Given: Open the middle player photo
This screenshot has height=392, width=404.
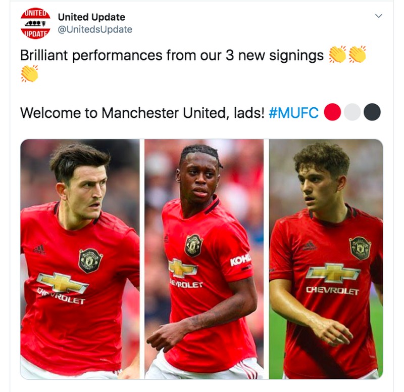Looking at the screenshot, I should (204, 259).
